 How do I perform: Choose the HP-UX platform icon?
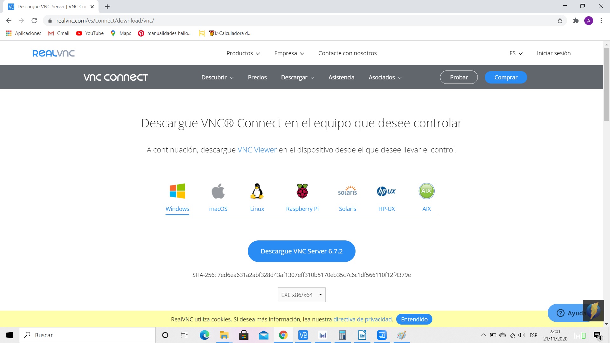tap(386, 191)
